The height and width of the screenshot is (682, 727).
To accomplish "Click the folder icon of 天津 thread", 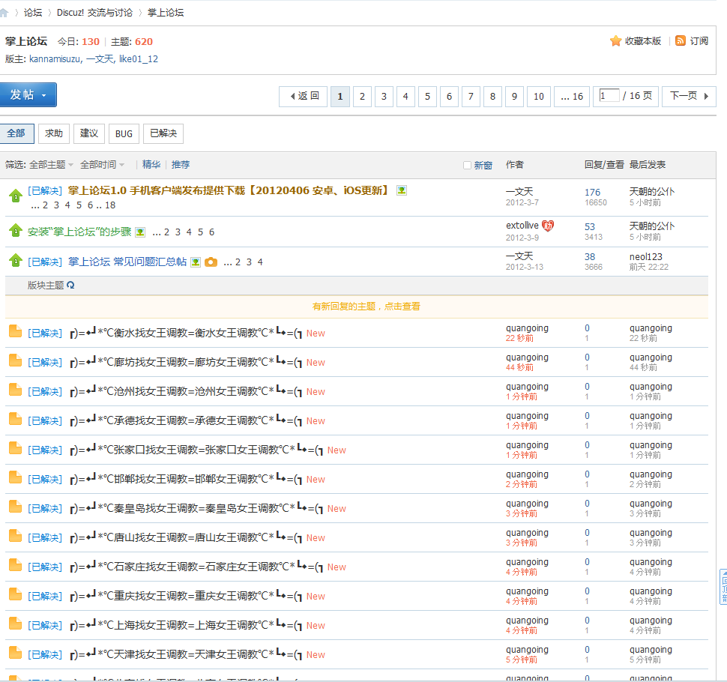I will tap(16, 653).
